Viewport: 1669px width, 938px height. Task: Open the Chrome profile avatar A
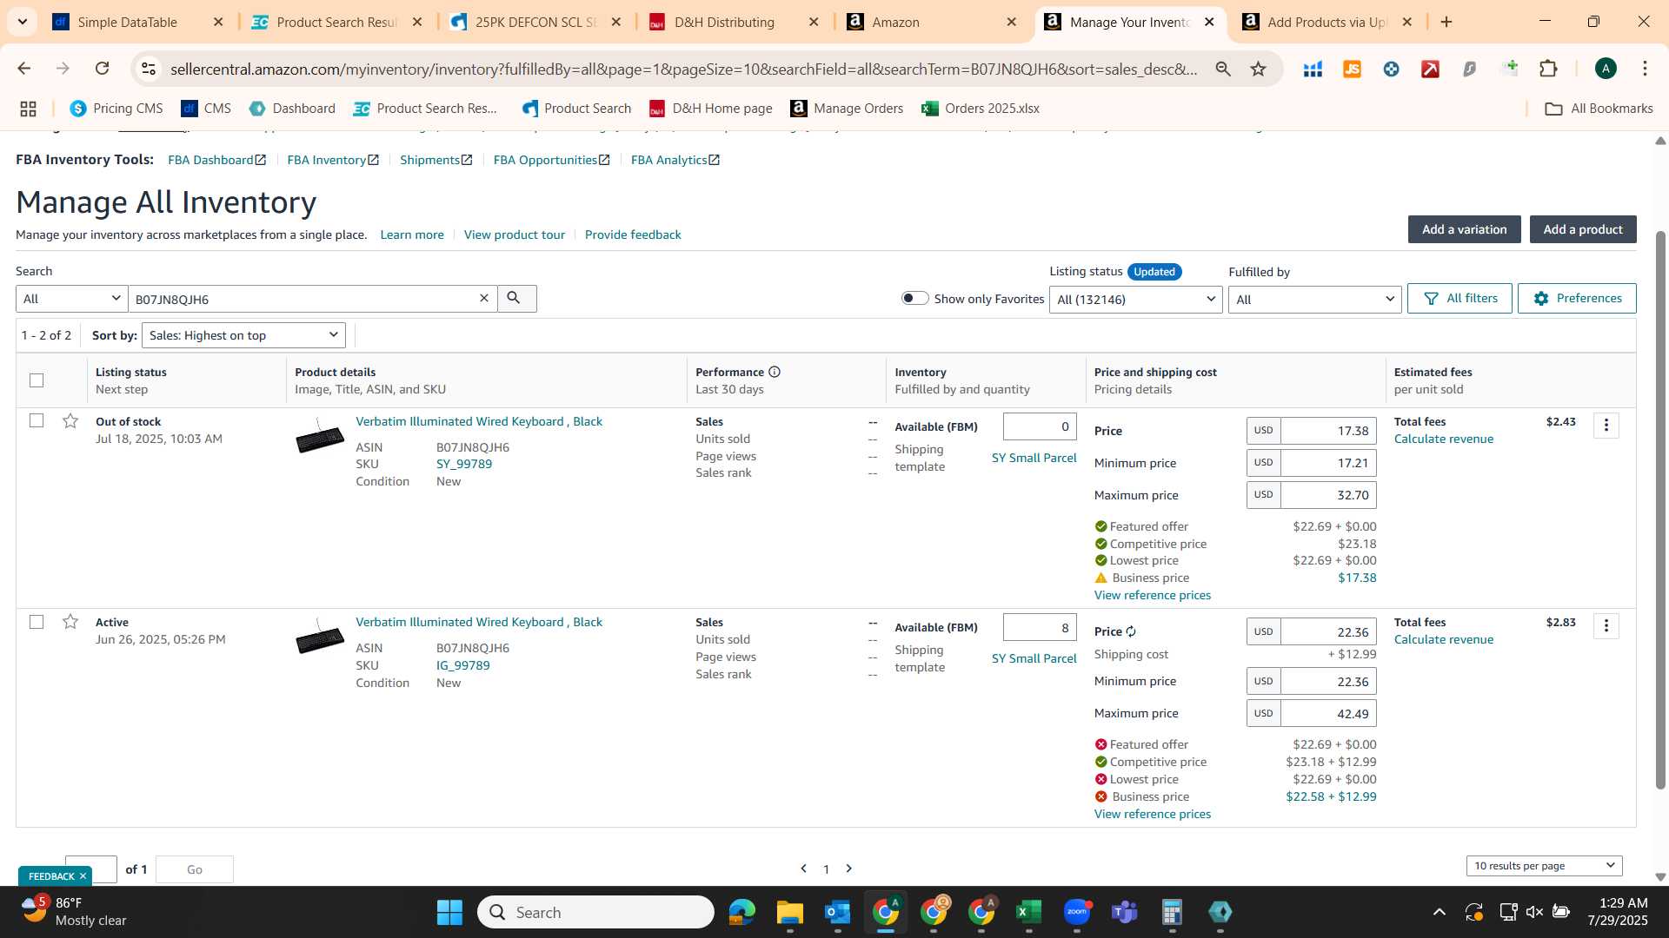tap(1606, 69)
